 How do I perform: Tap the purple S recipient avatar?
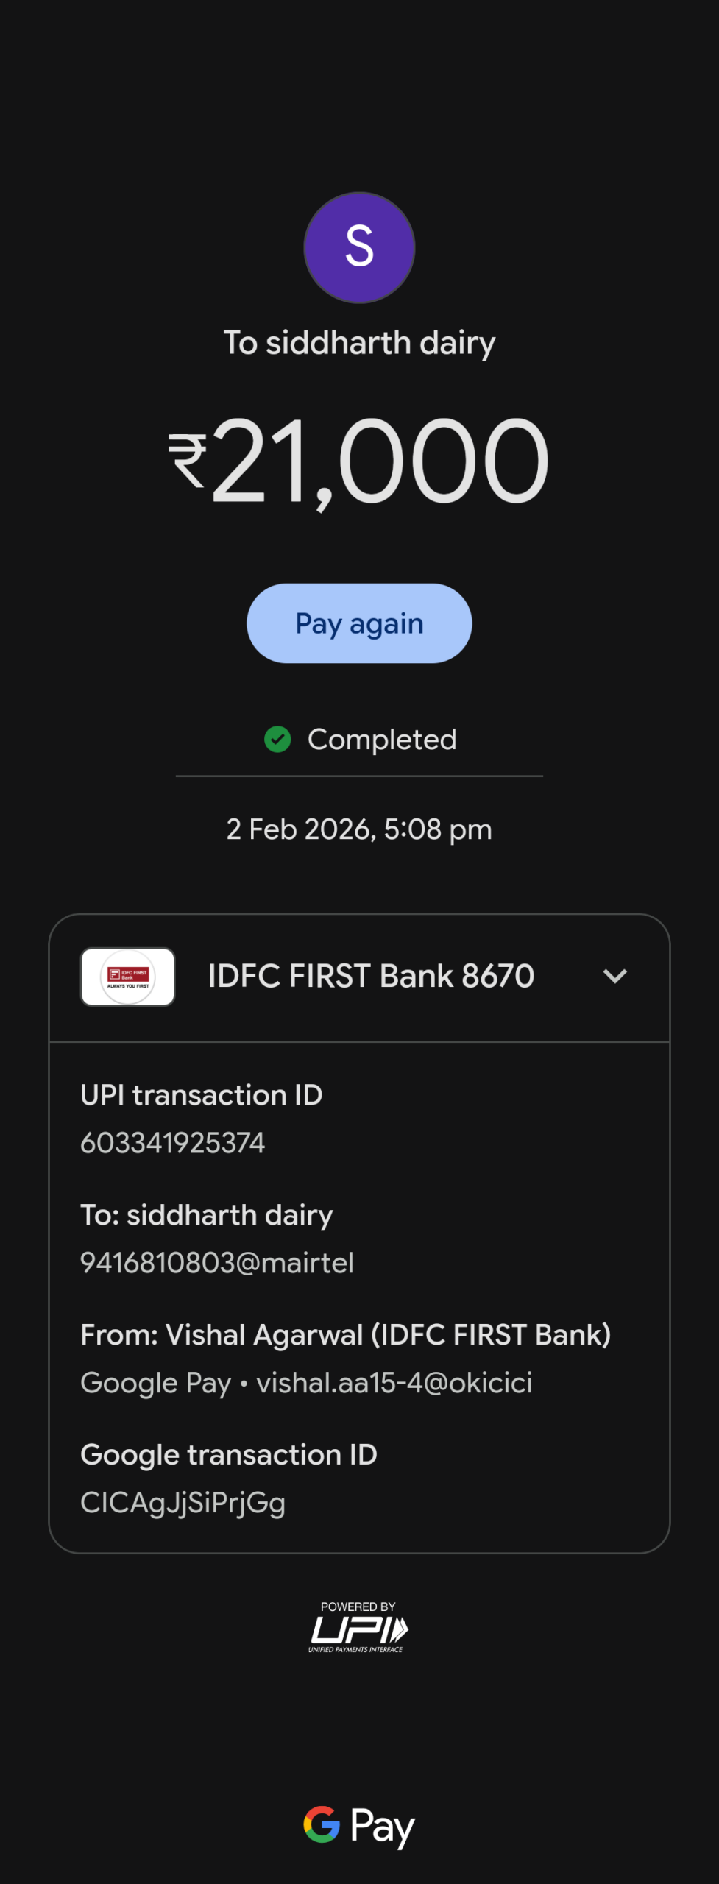click(x=359, y=247)
